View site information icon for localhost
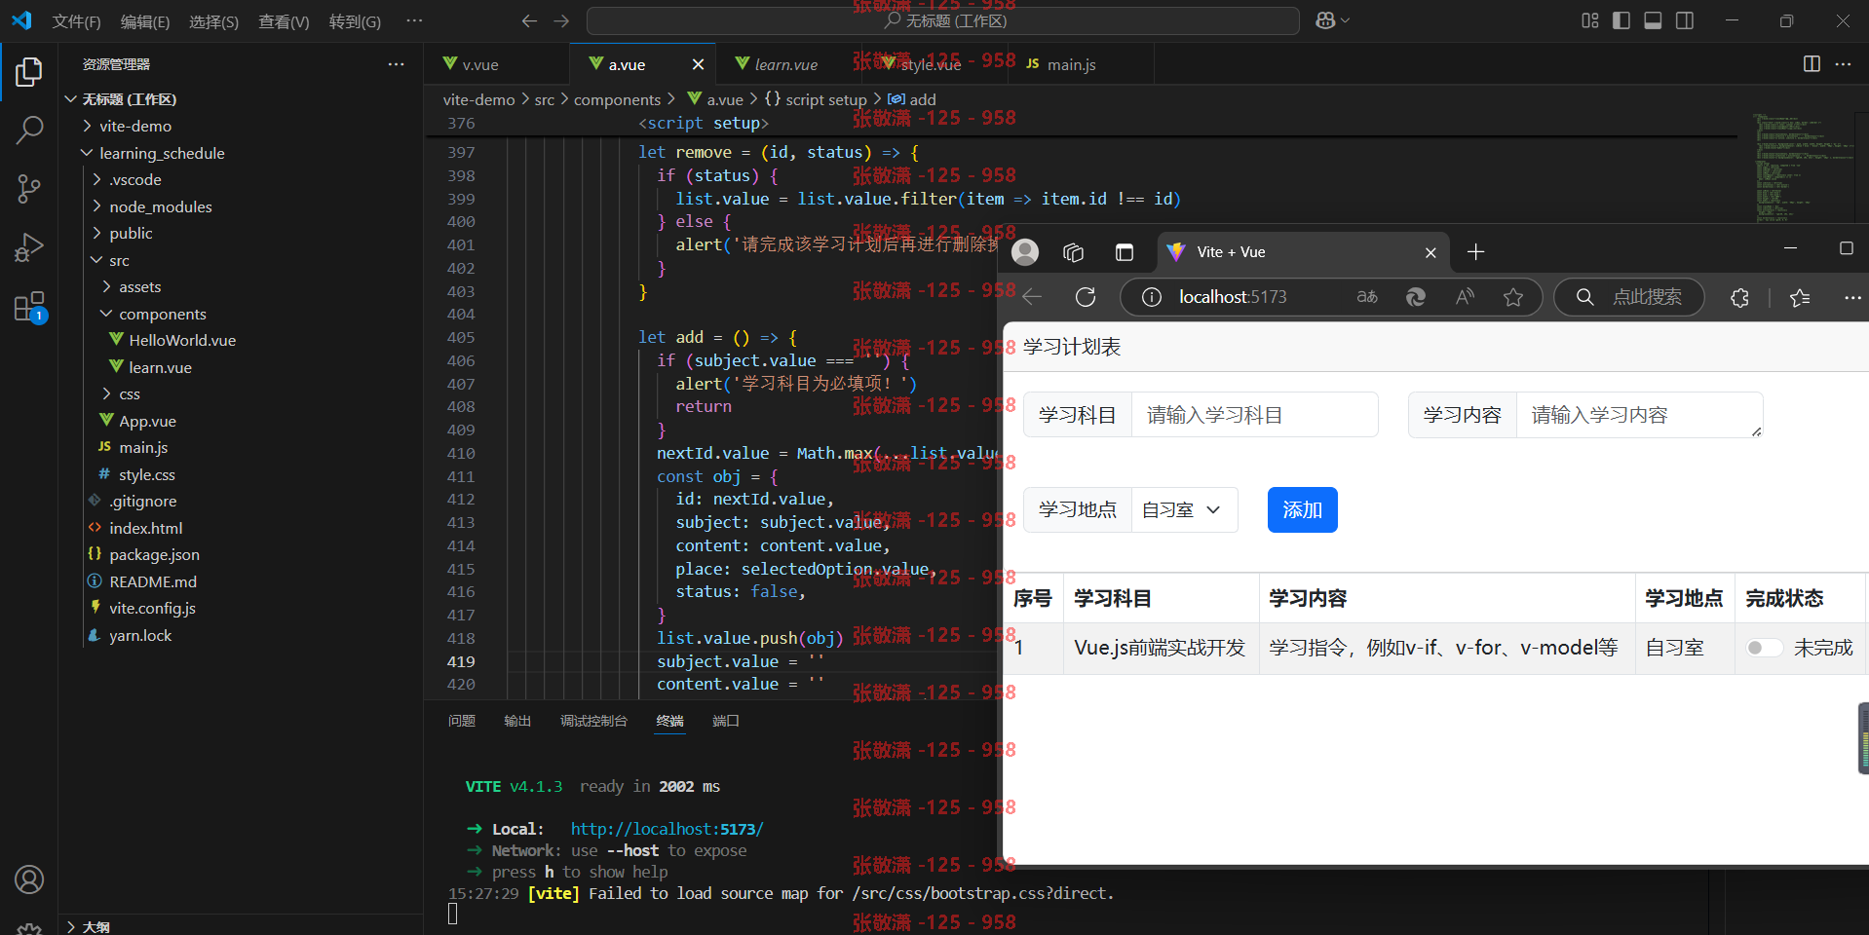The width and height of the screenshot is (1869, 935). click(x=1151, y=297)
